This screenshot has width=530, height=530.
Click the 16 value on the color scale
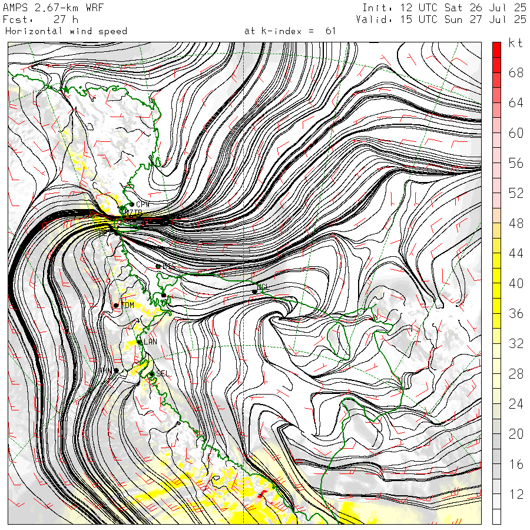pyautogui.click(x=516, y=465)
